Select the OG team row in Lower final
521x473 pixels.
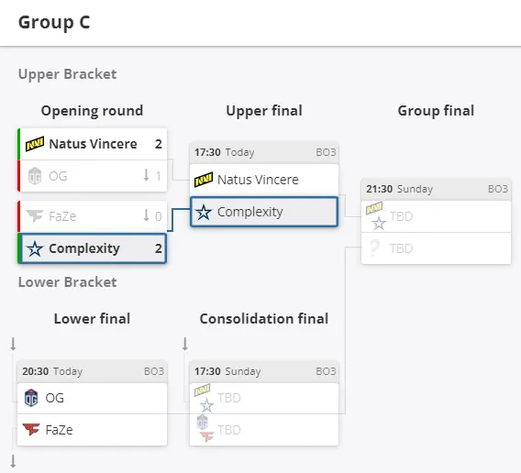[92, 398]
